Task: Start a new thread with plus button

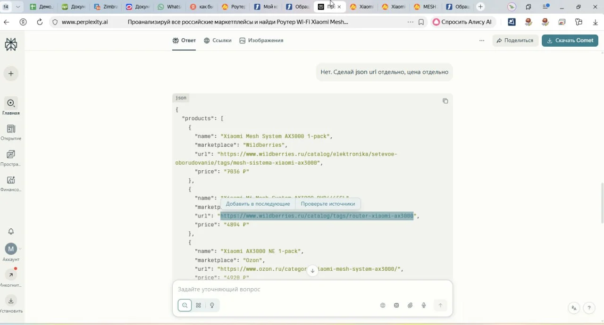Action: point(11,74)
